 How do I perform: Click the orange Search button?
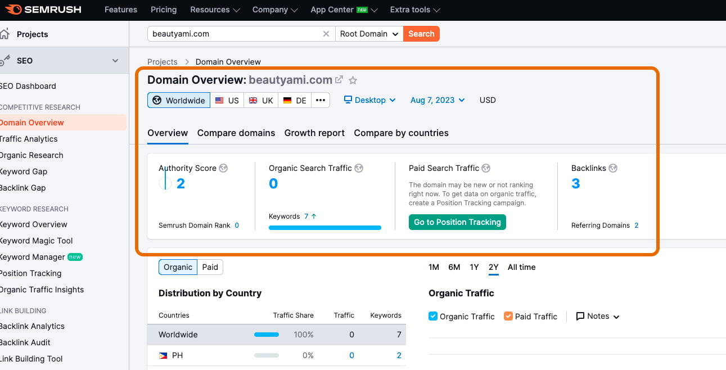(421, 34)
